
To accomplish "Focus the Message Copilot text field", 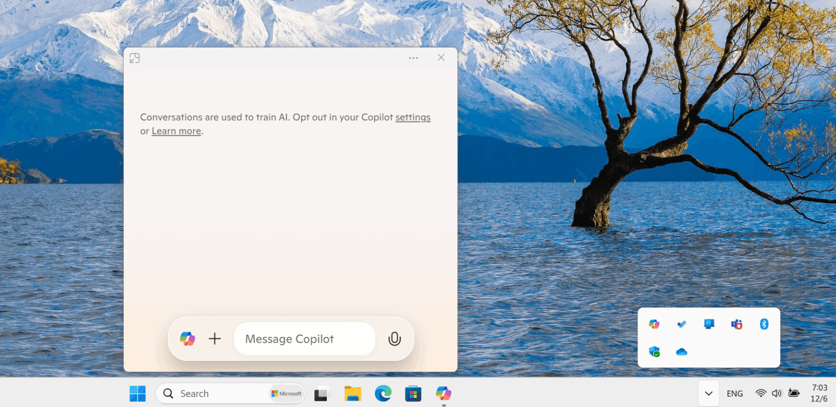I will (x=305, y=339).
